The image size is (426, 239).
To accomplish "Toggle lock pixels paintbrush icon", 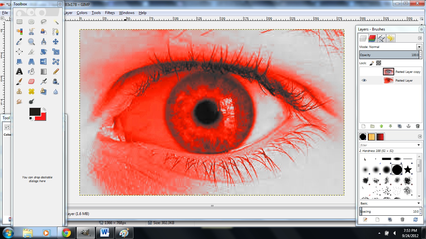I will coord(371,63).
